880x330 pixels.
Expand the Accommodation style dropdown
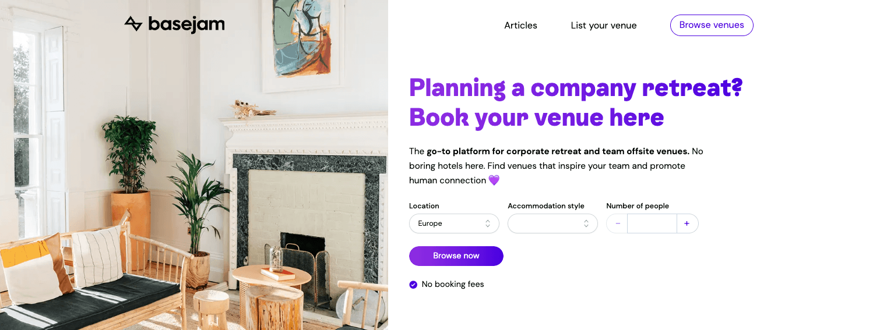545,223
